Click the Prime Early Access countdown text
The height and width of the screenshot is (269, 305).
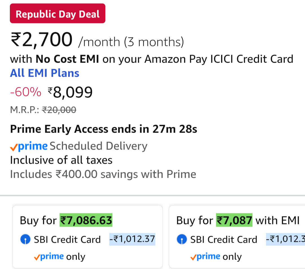pos(104,129)
